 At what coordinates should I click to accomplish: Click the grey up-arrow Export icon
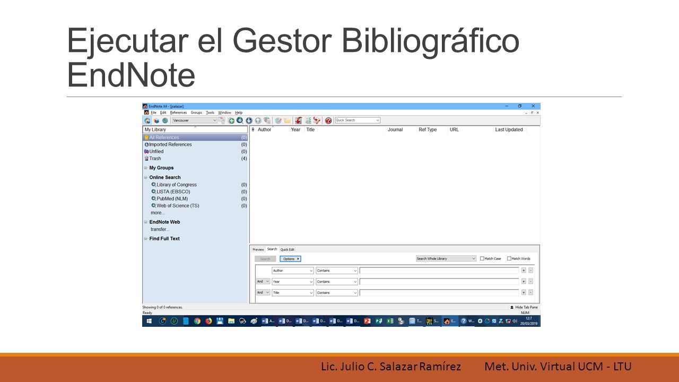pos(258,120)
